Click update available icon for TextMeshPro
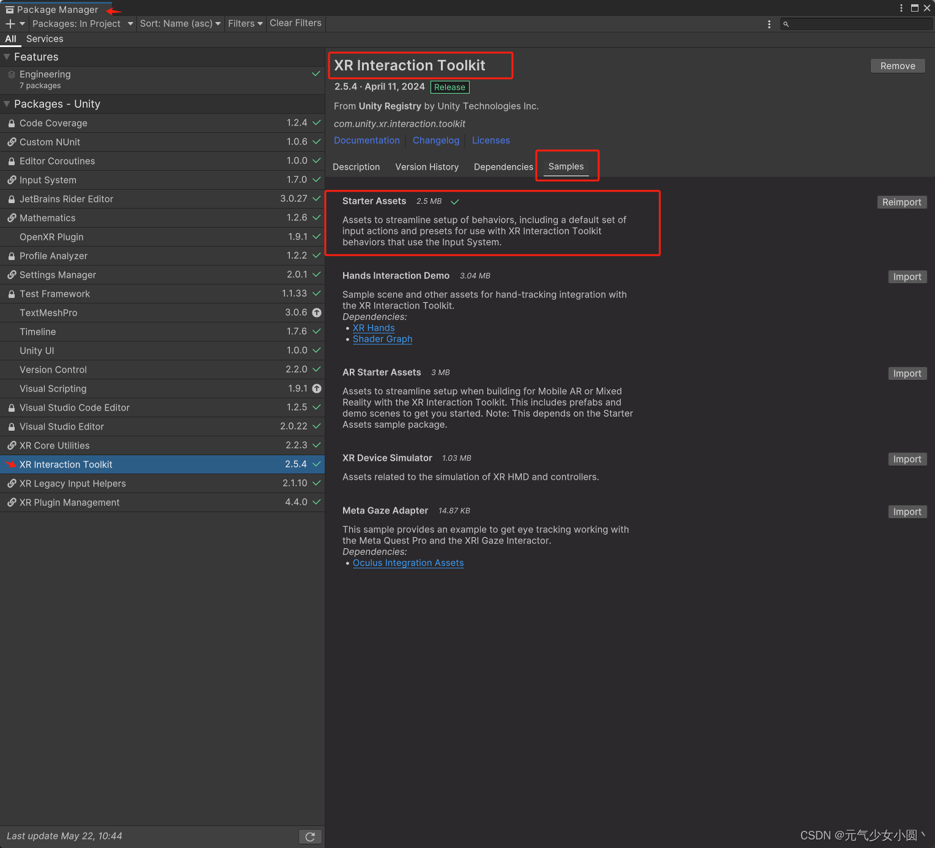935x848 pixels. (x=317, y=313)
